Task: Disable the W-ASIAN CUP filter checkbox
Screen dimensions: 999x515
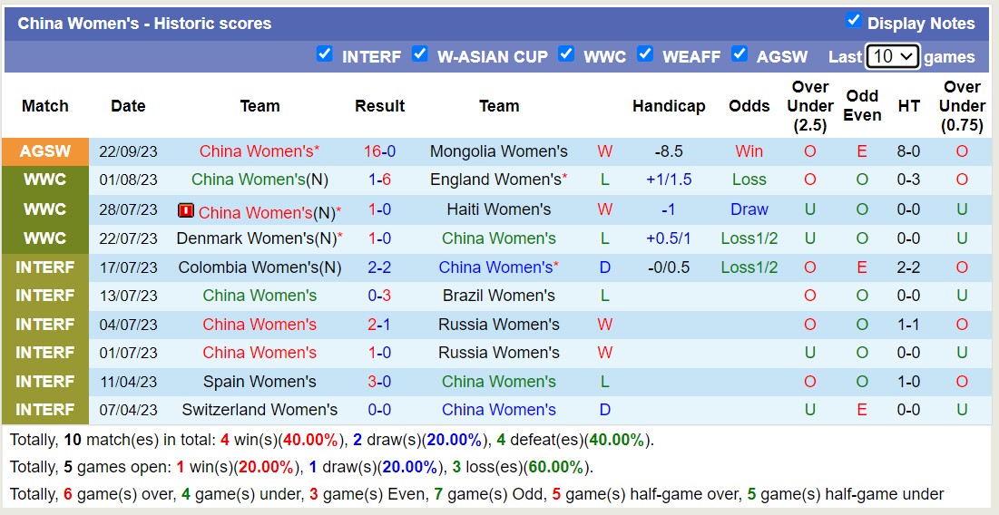Action: click(x=419, y=54)
